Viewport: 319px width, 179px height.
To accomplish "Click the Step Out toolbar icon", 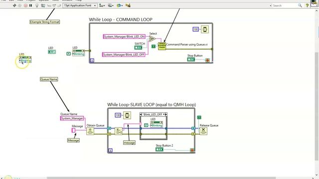I will click(x=59, y=5).
